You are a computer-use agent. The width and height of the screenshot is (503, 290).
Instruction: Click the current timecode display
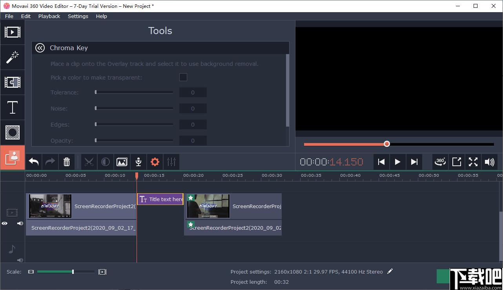(x=332, y=162)
